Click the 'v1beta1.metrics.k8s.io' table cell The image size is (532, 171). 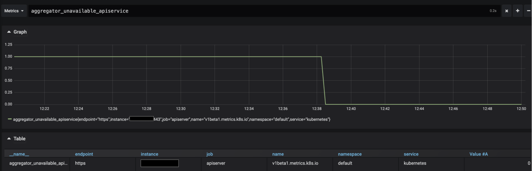[295, 163]
